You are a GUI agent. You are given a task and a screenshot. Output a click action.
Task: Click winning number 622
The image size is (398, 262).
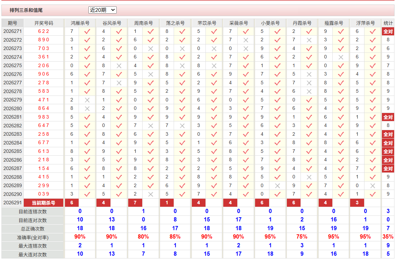(x=44, y=31)
